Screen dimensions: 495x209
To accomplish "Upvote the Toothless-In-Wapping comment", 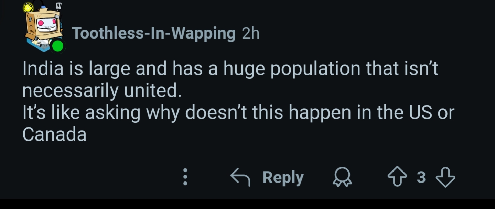I will click(397, 177).
